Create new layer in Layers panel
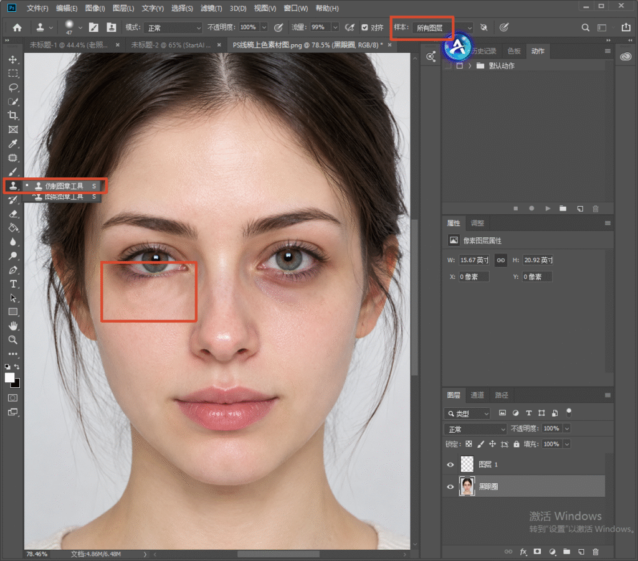This screenshot has width=638, height=561. tap(581, 552)
